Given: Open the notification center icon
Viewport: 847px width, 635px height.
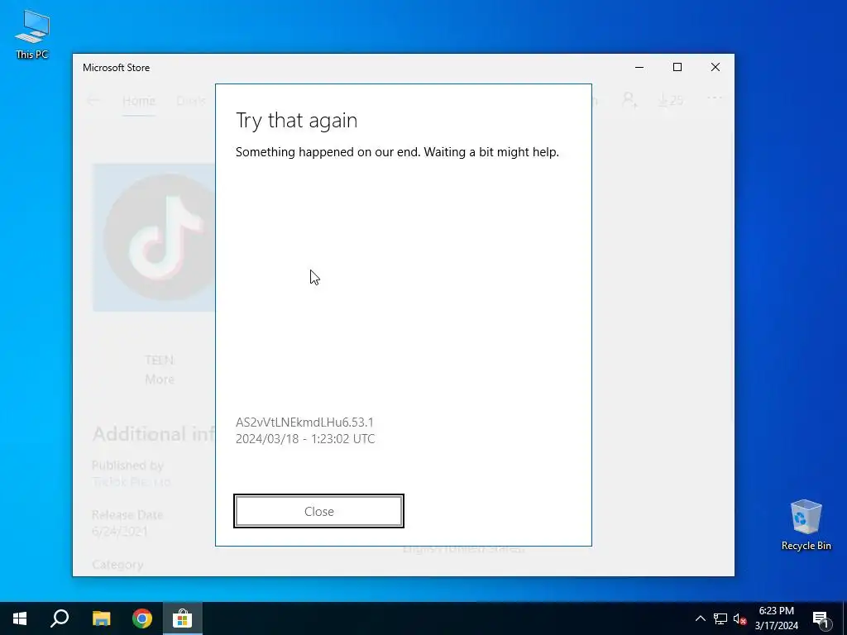Looking at the screenshot, I should pos(821,618).
